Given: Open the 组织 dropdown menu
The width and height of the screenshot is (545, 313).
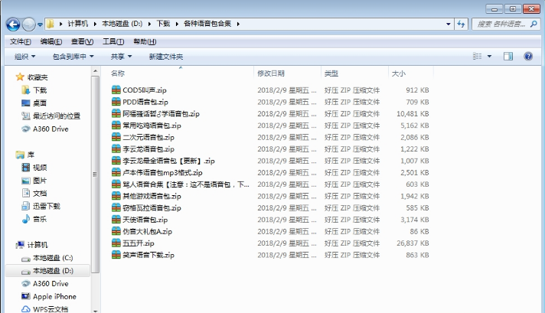Looking at the screenshot, I should coord(25,57).
